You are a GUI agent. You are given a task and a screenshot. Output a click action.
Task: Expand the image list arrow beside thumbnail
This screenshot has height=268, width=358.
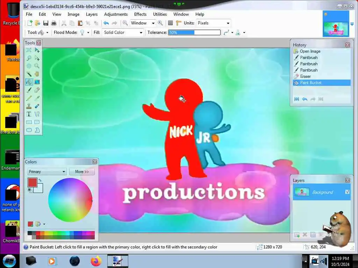coord(352,24)
